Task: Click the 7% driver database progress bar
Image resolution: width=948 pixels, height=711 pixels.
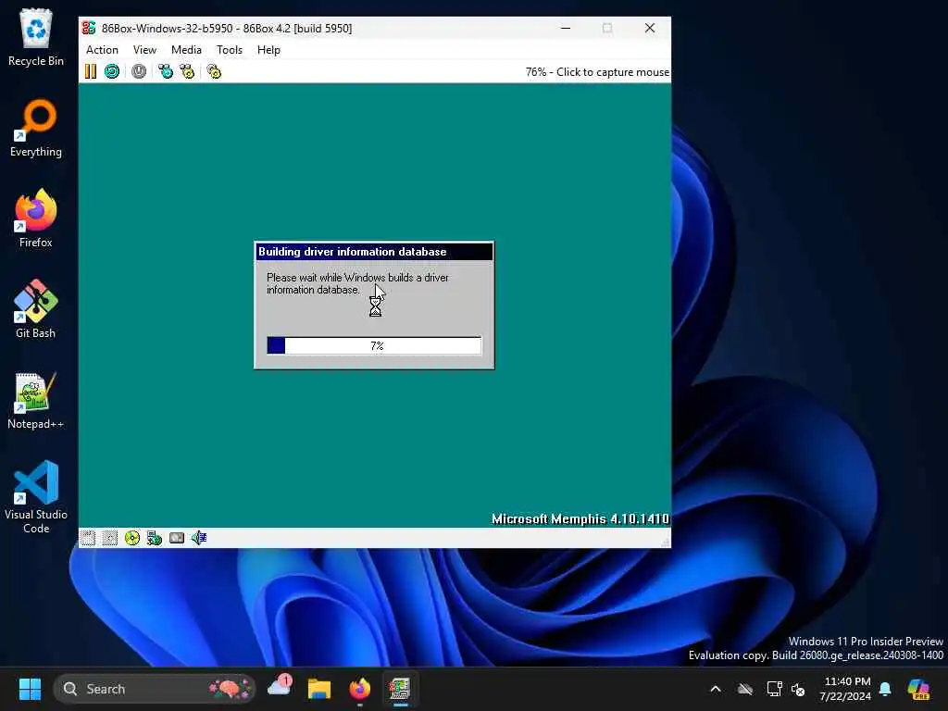Action: [374, 345]
